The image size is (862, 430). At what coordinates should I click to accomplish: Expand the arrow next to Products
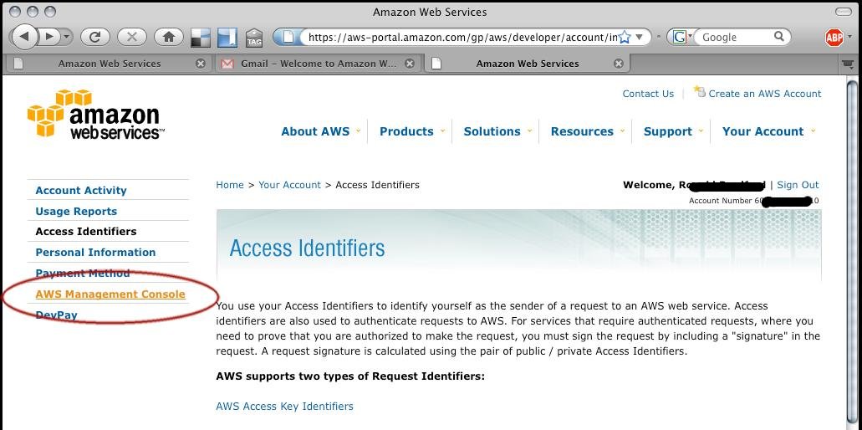[441, 131]
